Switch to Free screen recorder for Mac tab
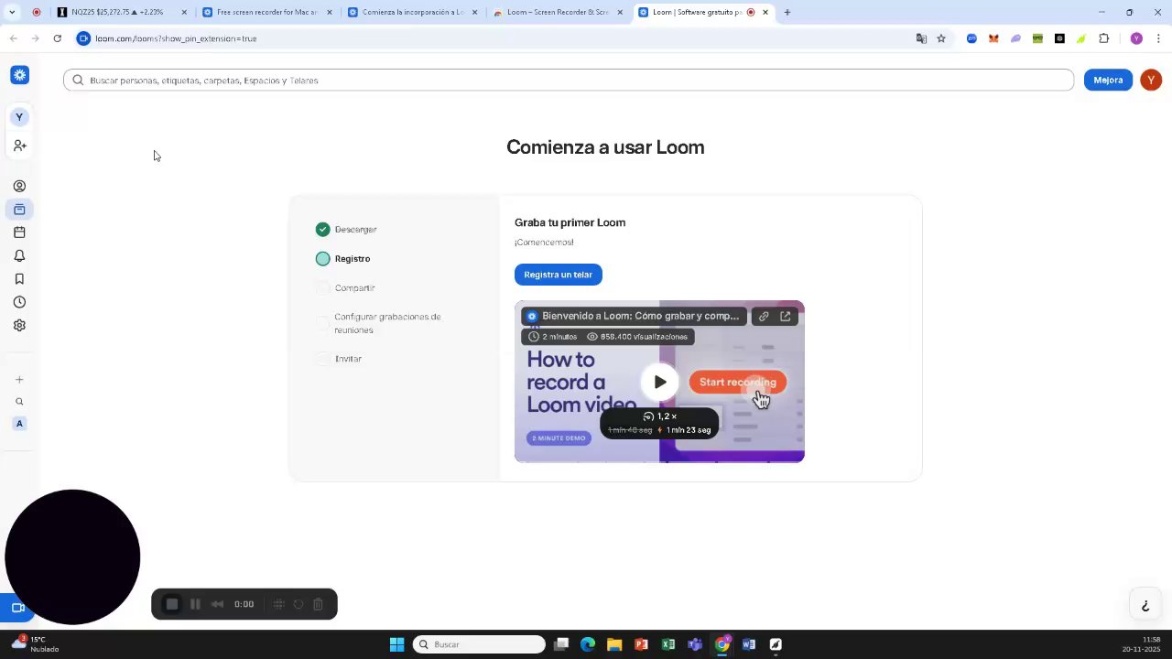The height and width of the screenshot is (659, 1172). coord(267,13)
